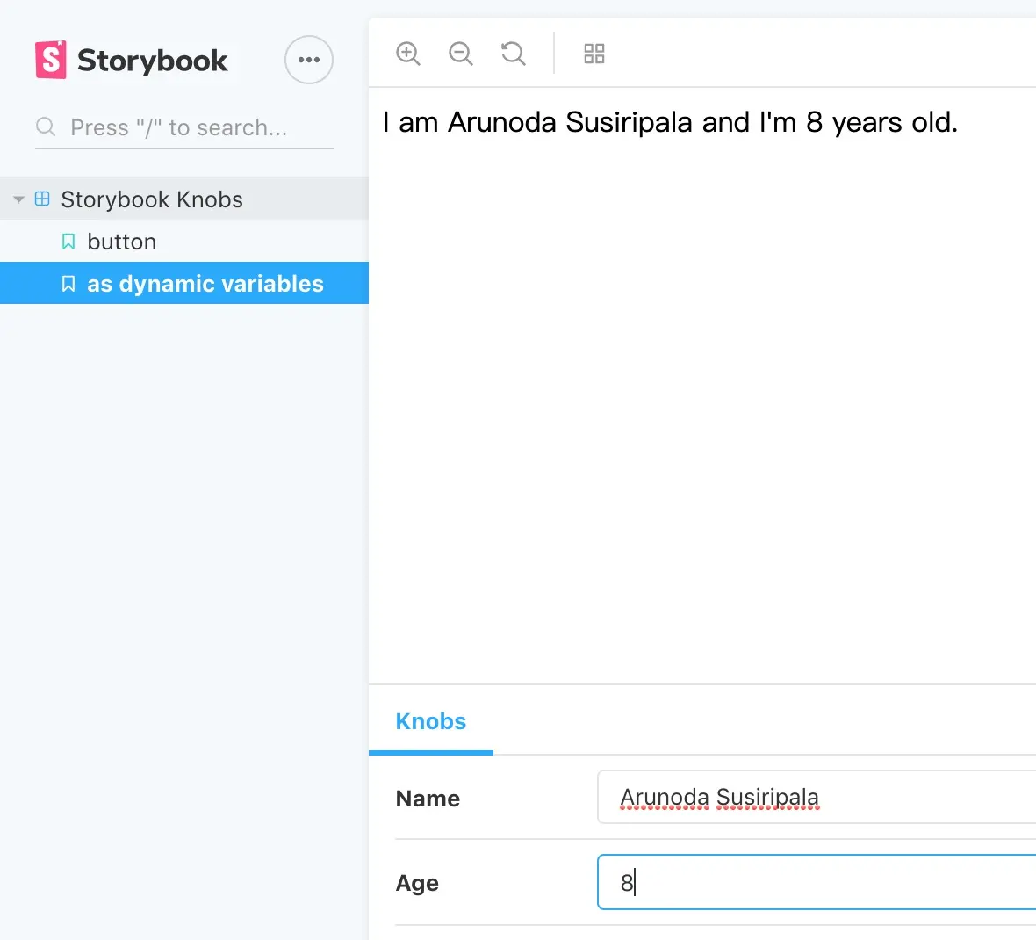Toggle the preview grid icon
Viewport: 1036px width, 940px height.
594,54
